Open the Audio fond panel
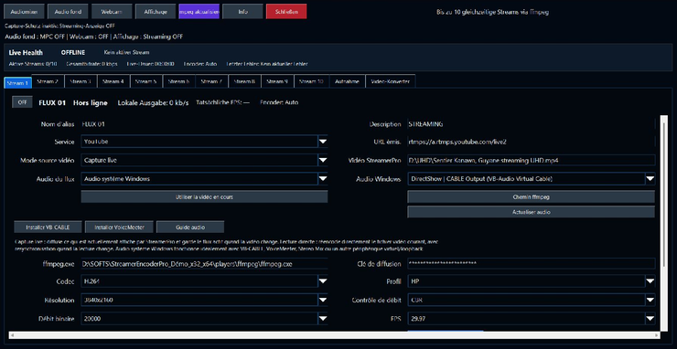This screenshot has width=677, height=349. click(x=68, y=12)
